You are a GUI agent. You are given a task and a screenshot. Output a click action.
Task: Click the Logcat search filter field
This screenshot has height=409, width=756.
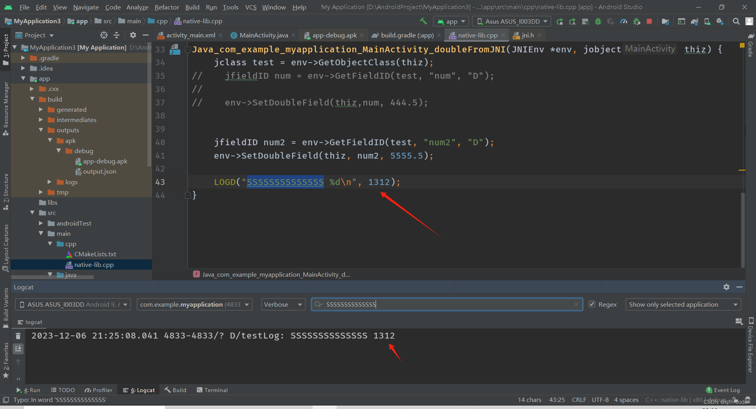point(447,304)
